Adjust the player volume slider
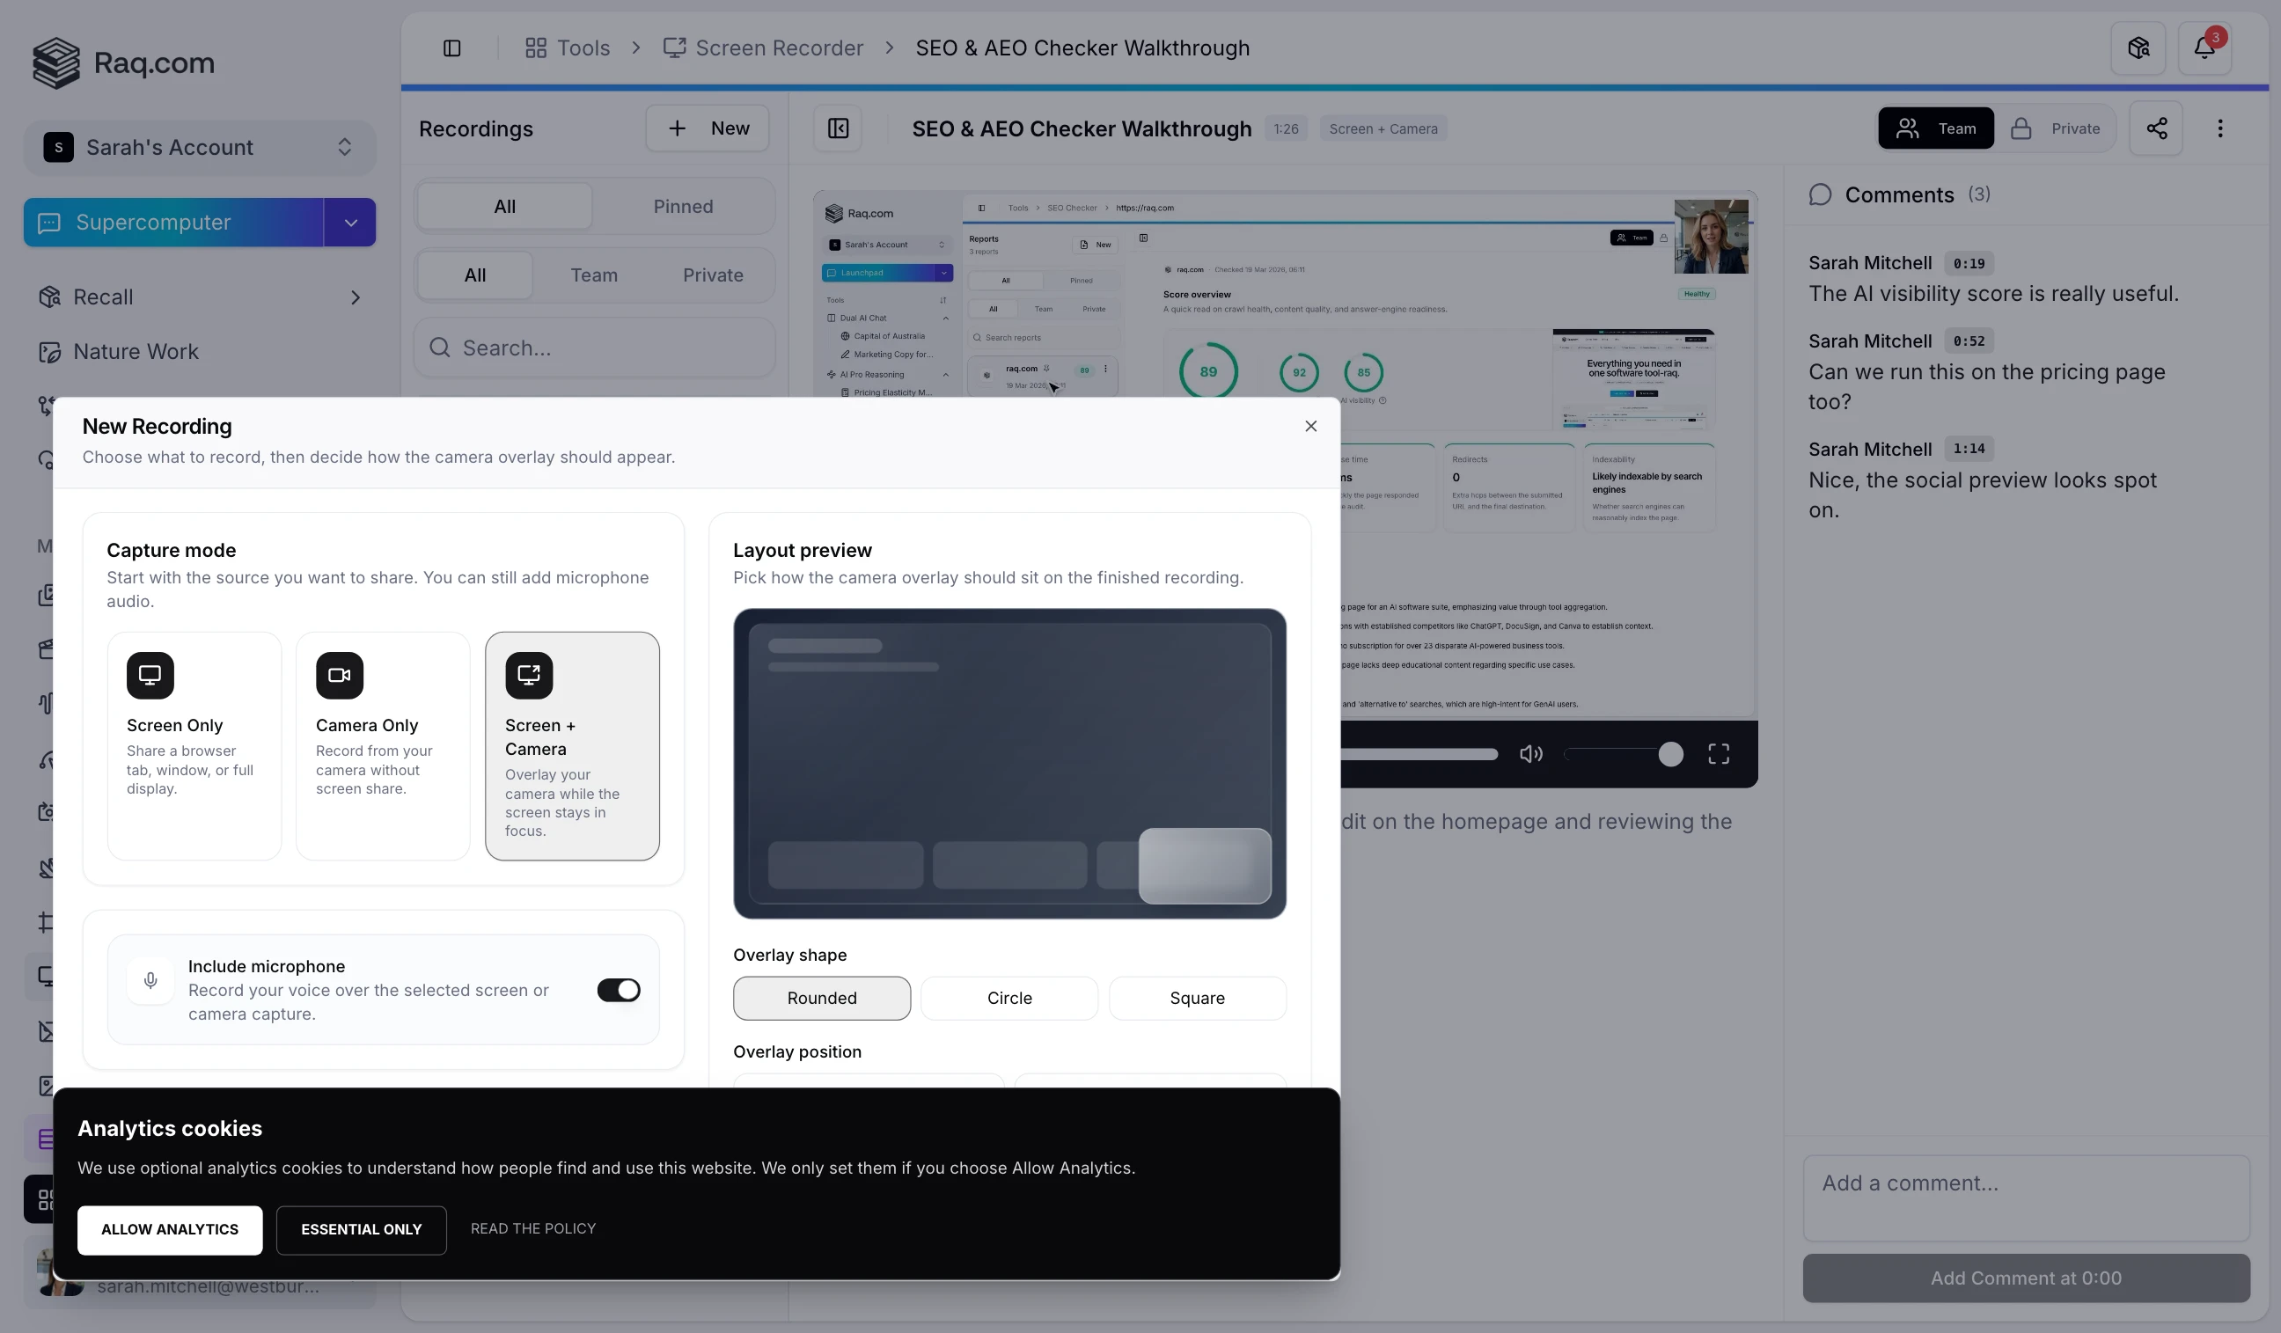The height and width of the screenshot is (1333, 2281). click(1624, 754)
